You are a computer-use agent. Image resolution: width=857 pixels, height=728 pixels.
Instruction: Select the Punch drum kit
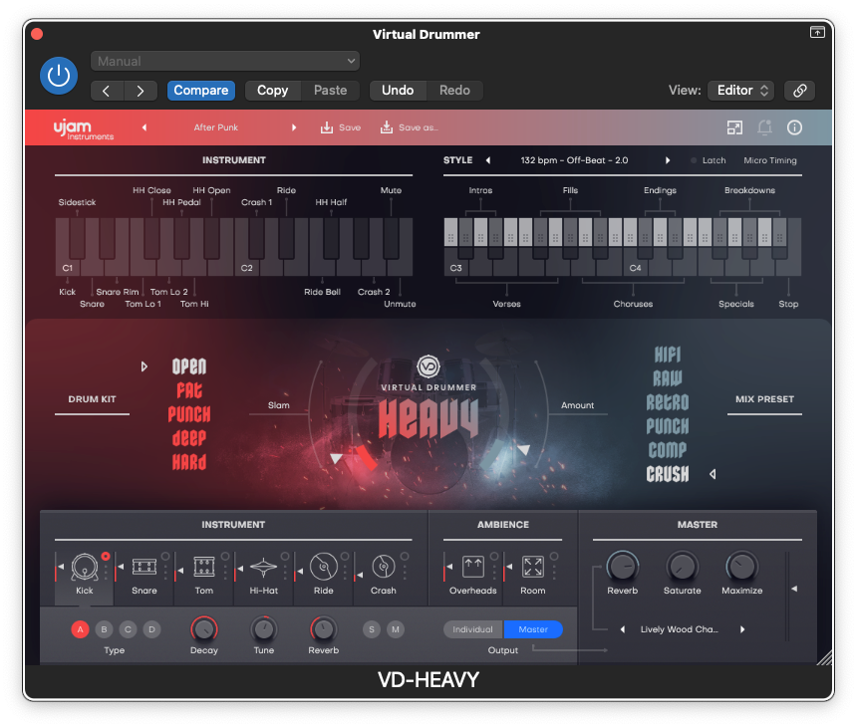click(x=189, y=414)
